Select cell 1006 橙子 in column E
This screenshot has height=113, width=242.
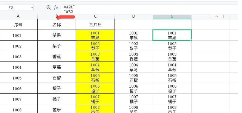click(172, 88)
